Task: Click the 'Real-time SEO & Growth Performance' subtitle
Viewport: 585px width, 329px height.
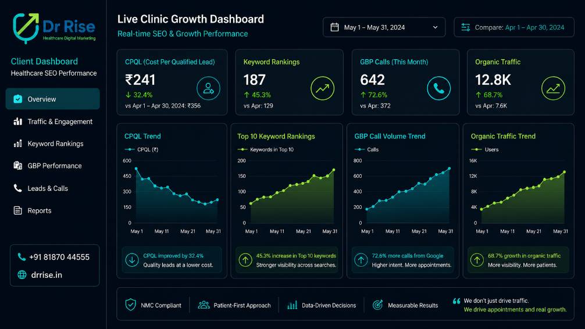Action: [183, 34]
